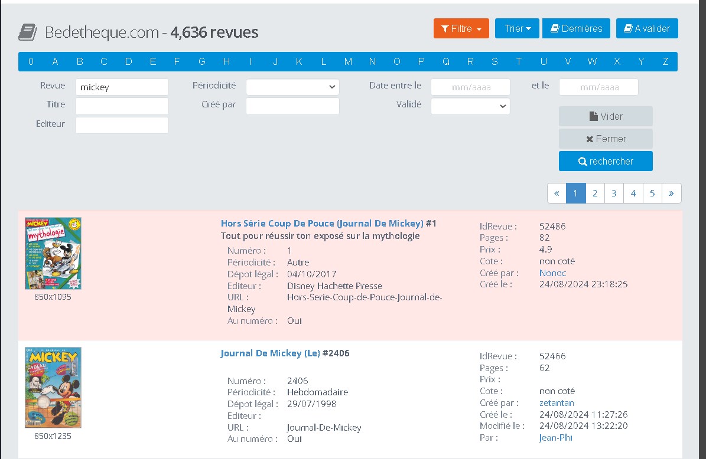706x459 pixels.
Task: Close the filter panel with Fermer
Action: [606, 139]
